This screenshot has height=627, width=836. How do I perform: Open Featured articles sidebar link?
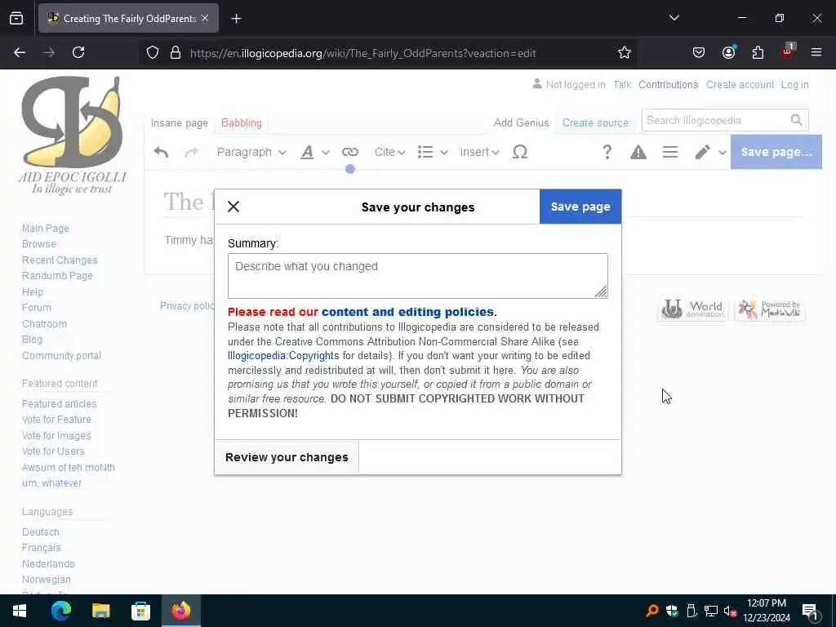[x=59, y=404]
